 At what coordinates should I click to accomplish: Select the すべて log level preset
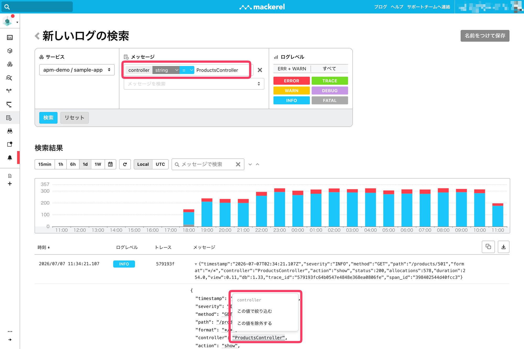(x=329, y=69)
